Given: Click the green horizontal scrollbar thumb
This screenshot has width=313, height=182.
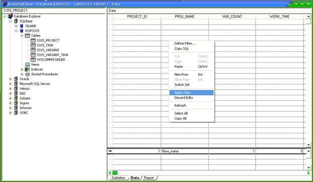Looking at the screenshot, I should (115, 173).
